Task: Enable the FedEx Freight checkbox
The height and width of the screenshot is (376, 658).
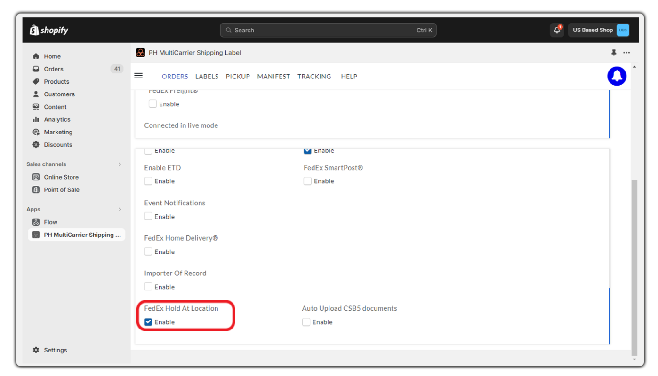Action: (x=152, y=104)
